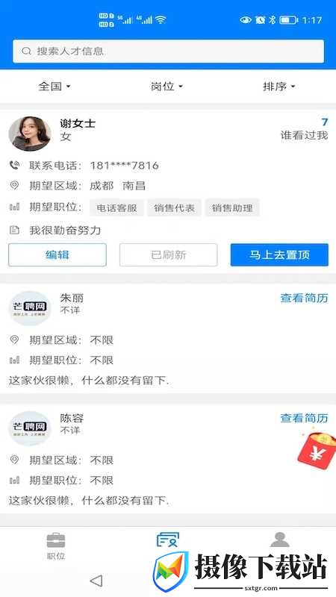Expand the 排序 sort dropdown
336x597 pixels.
tap(279, 87)
